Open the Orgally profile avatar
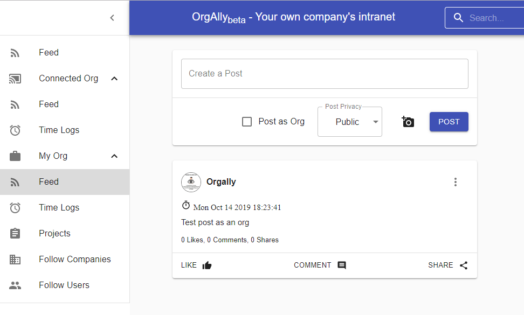The image size is (524, 315). [191, 182]
